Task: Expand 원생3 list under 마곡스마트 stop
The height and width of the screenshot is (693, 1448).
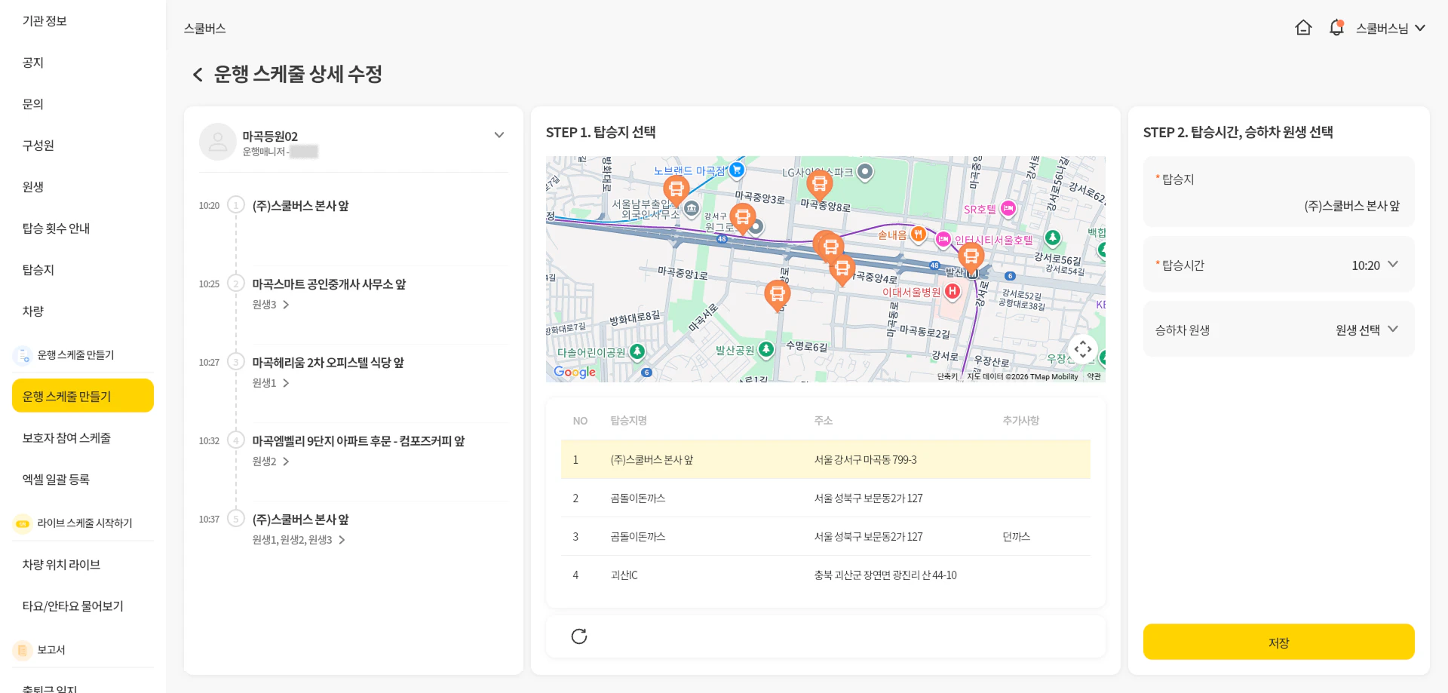Action: (286, 305)
